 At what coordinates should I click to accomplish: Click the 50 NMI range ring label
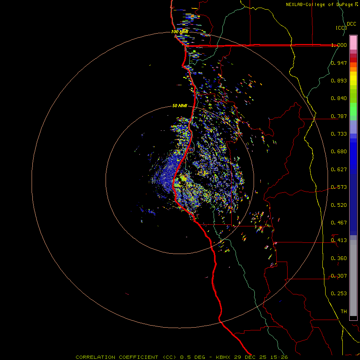coord(180,106)
